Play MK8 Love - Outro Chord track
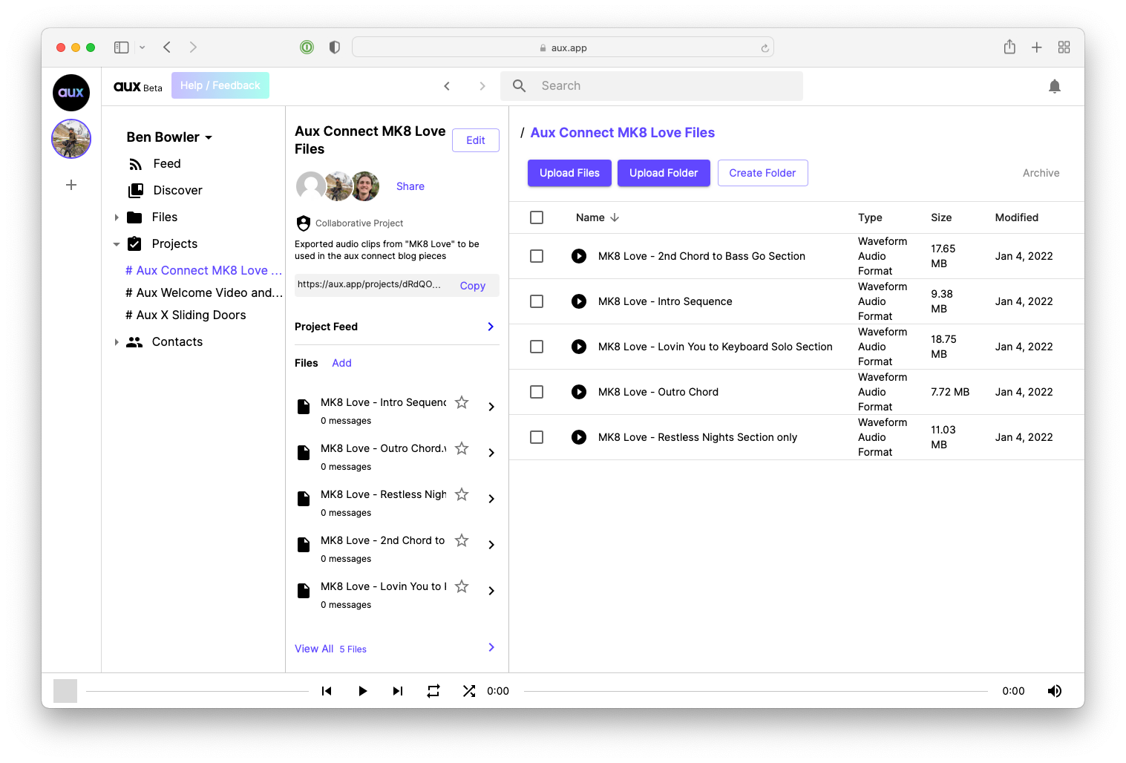Viewport: 1126px width, 763px height. (x=579, y=392)
